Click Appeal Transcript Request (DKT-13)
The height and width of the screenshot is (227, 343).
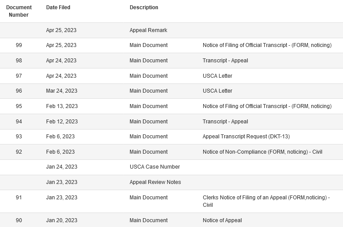click(x=246, y=137)
